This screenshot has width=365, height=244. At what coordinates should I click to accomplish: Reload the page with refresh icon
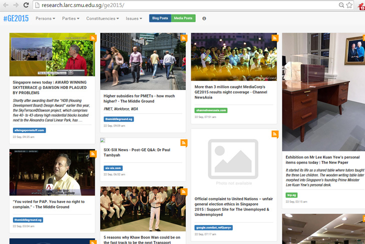(27, 5)
